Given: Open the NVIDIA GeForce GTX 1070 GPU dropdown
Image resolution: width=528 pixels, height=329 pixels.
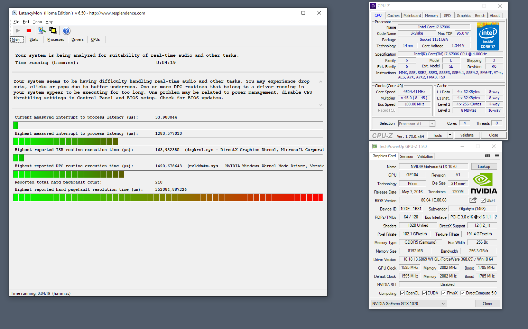Looking at the screenshot, I should (x=408, y=304).
